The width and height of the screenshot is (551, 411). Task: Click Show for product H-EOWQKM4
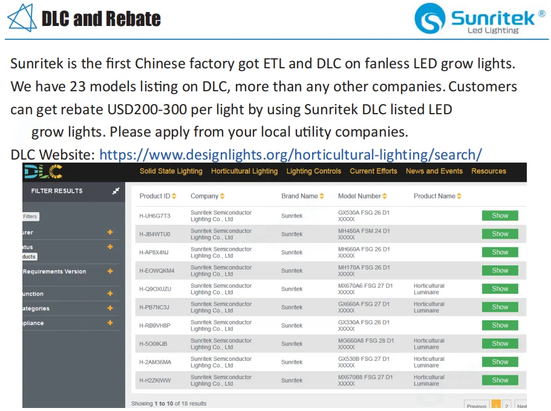coord(500,271)
